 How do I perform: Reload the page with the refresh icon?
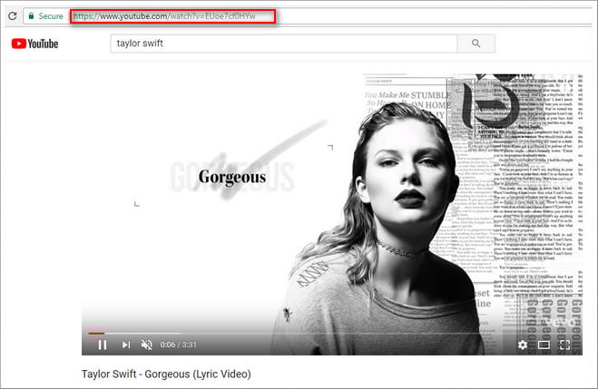pos(12,16)
